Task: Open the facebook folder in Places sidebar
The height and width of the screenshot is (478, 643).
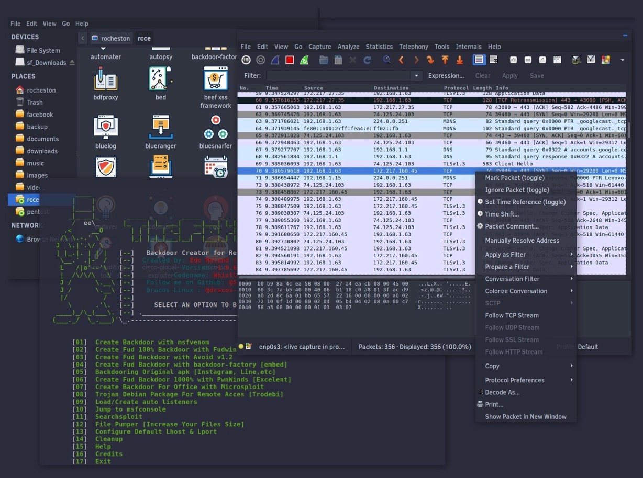Action: [x=40, y=115]
